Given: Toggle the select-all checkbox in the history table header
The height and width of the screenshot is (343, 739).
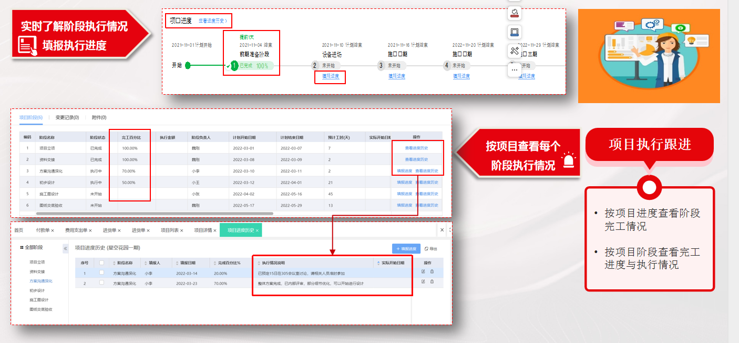Looking at the screenshot, I should pos(101,263).
